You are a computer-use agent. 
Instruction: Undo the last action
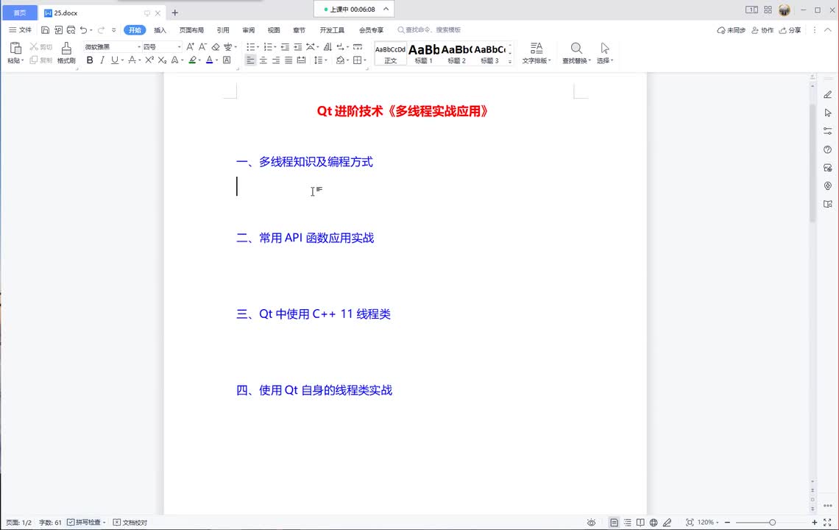(x=83, y=30)
